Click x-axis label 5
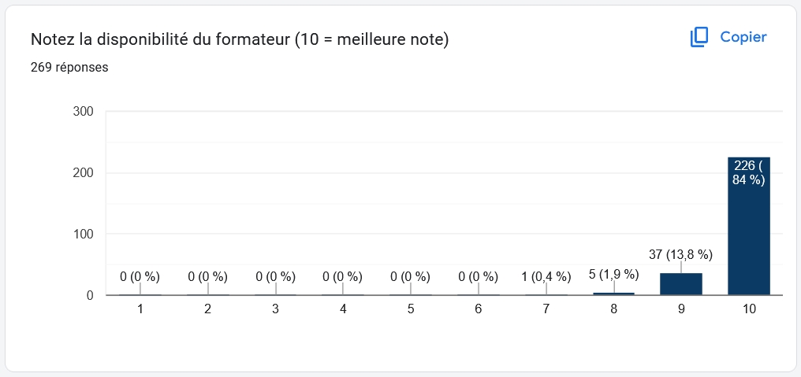801x377 pixels. click(411, 309)
